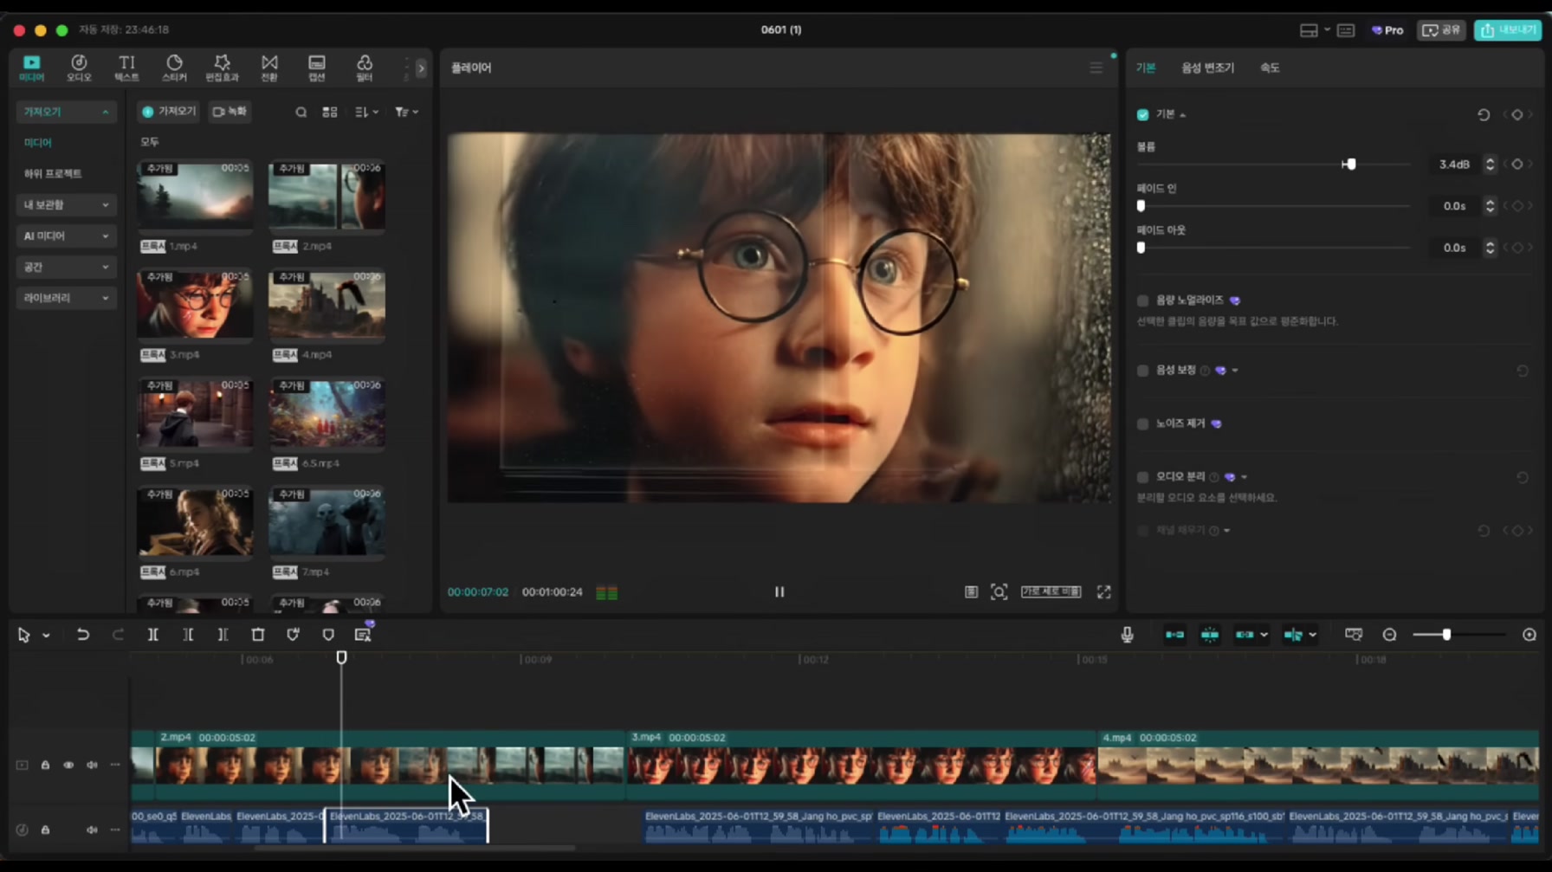Enable 음량 노멀라이즈 checkbox
Screen dimensions: 1552x872
tap(1143, 300)
